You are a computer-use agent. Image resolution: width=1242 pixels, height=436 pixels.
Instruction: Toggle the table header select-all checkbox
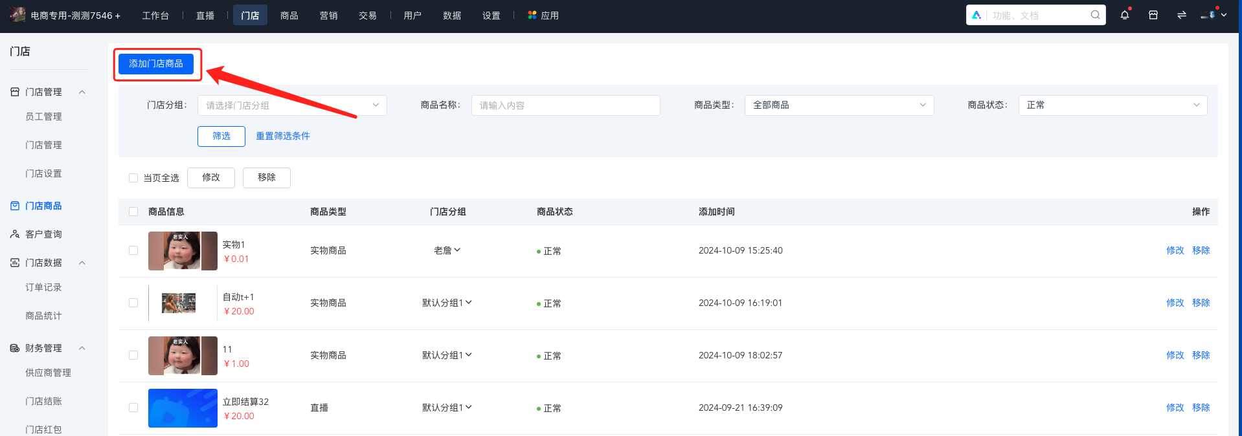(133, 212)
